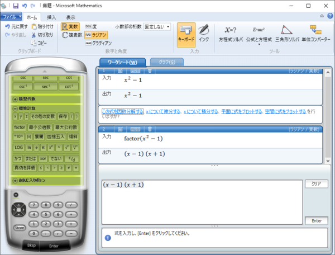Click the 最小公倍数 key
The width and height of the screenshot is (335, 255).
coord(40,127)
